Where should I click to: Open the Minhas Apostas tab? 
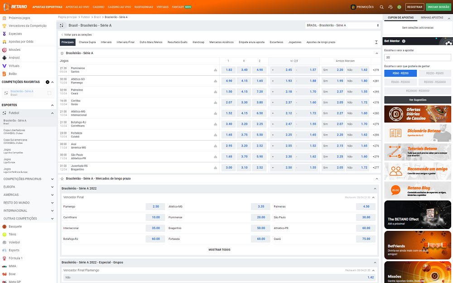coord(432,17)
